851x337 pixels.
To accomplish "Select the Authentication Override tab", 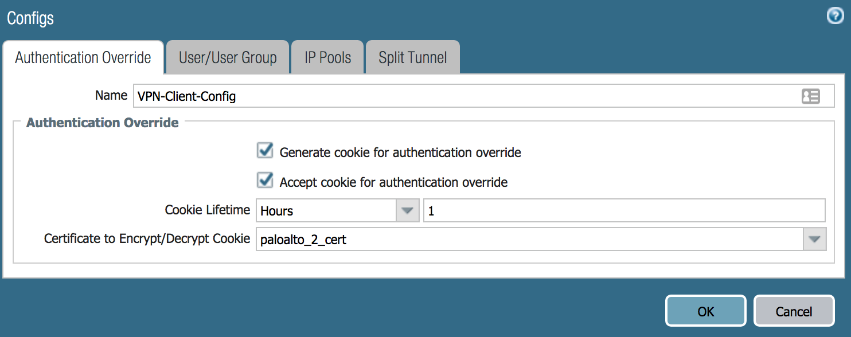I will pyautogui.click(x=83, y=58).
